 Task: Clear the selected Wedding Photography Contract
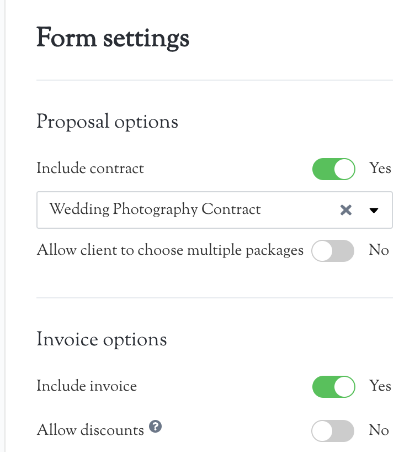(346, 210)
